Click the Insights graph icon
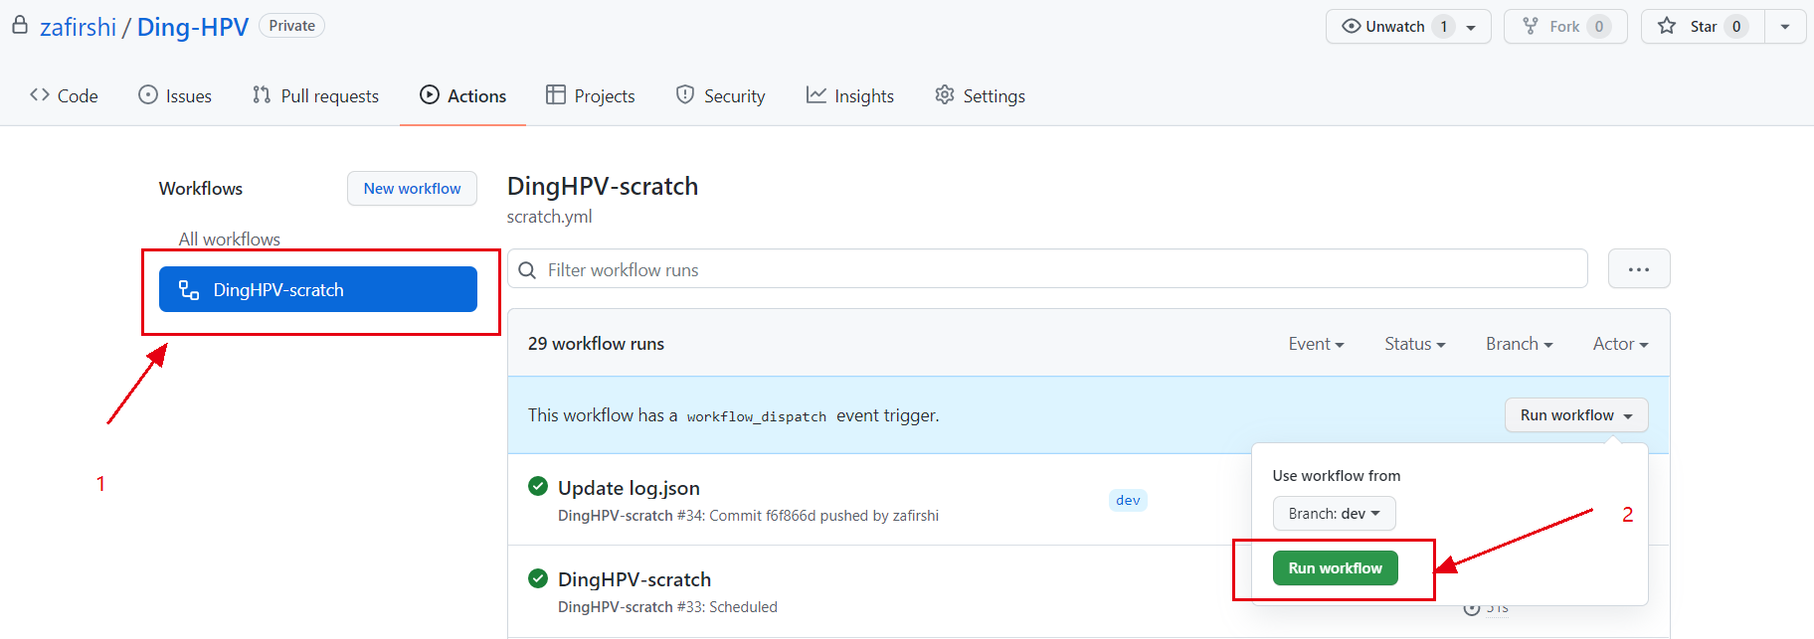The width and height of the screenshot is (1814, 639). tap(816, 94)
